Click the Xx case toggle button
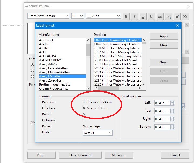The height and width of the screenshot is (163, 194). pos(185,16)
